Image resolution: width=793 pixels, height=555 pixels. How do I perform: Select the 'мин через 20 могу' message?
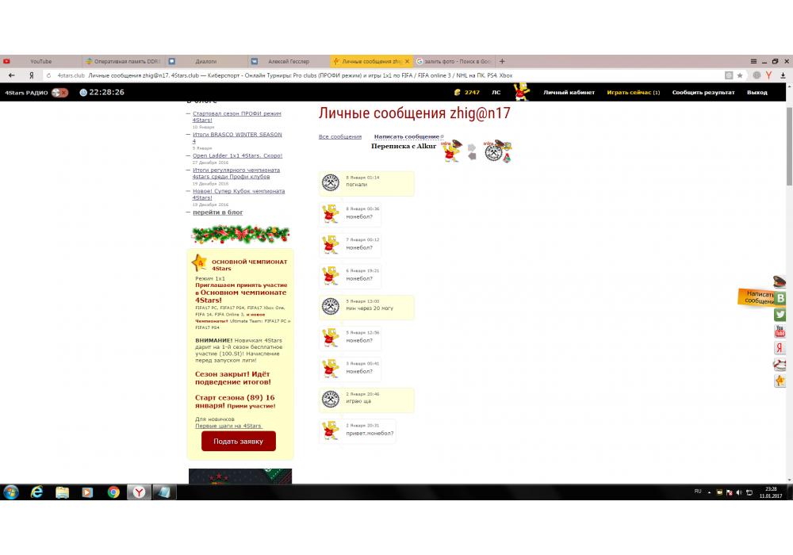point(366,306)
